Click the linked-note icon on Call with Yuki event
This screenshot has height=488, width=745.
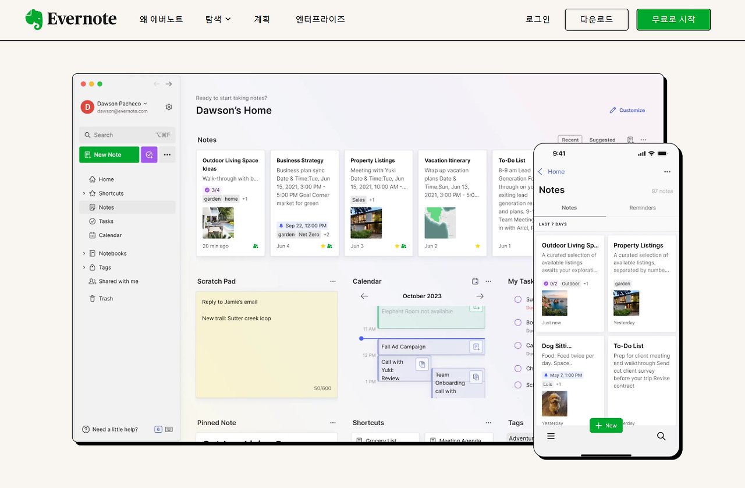[423, 365]
